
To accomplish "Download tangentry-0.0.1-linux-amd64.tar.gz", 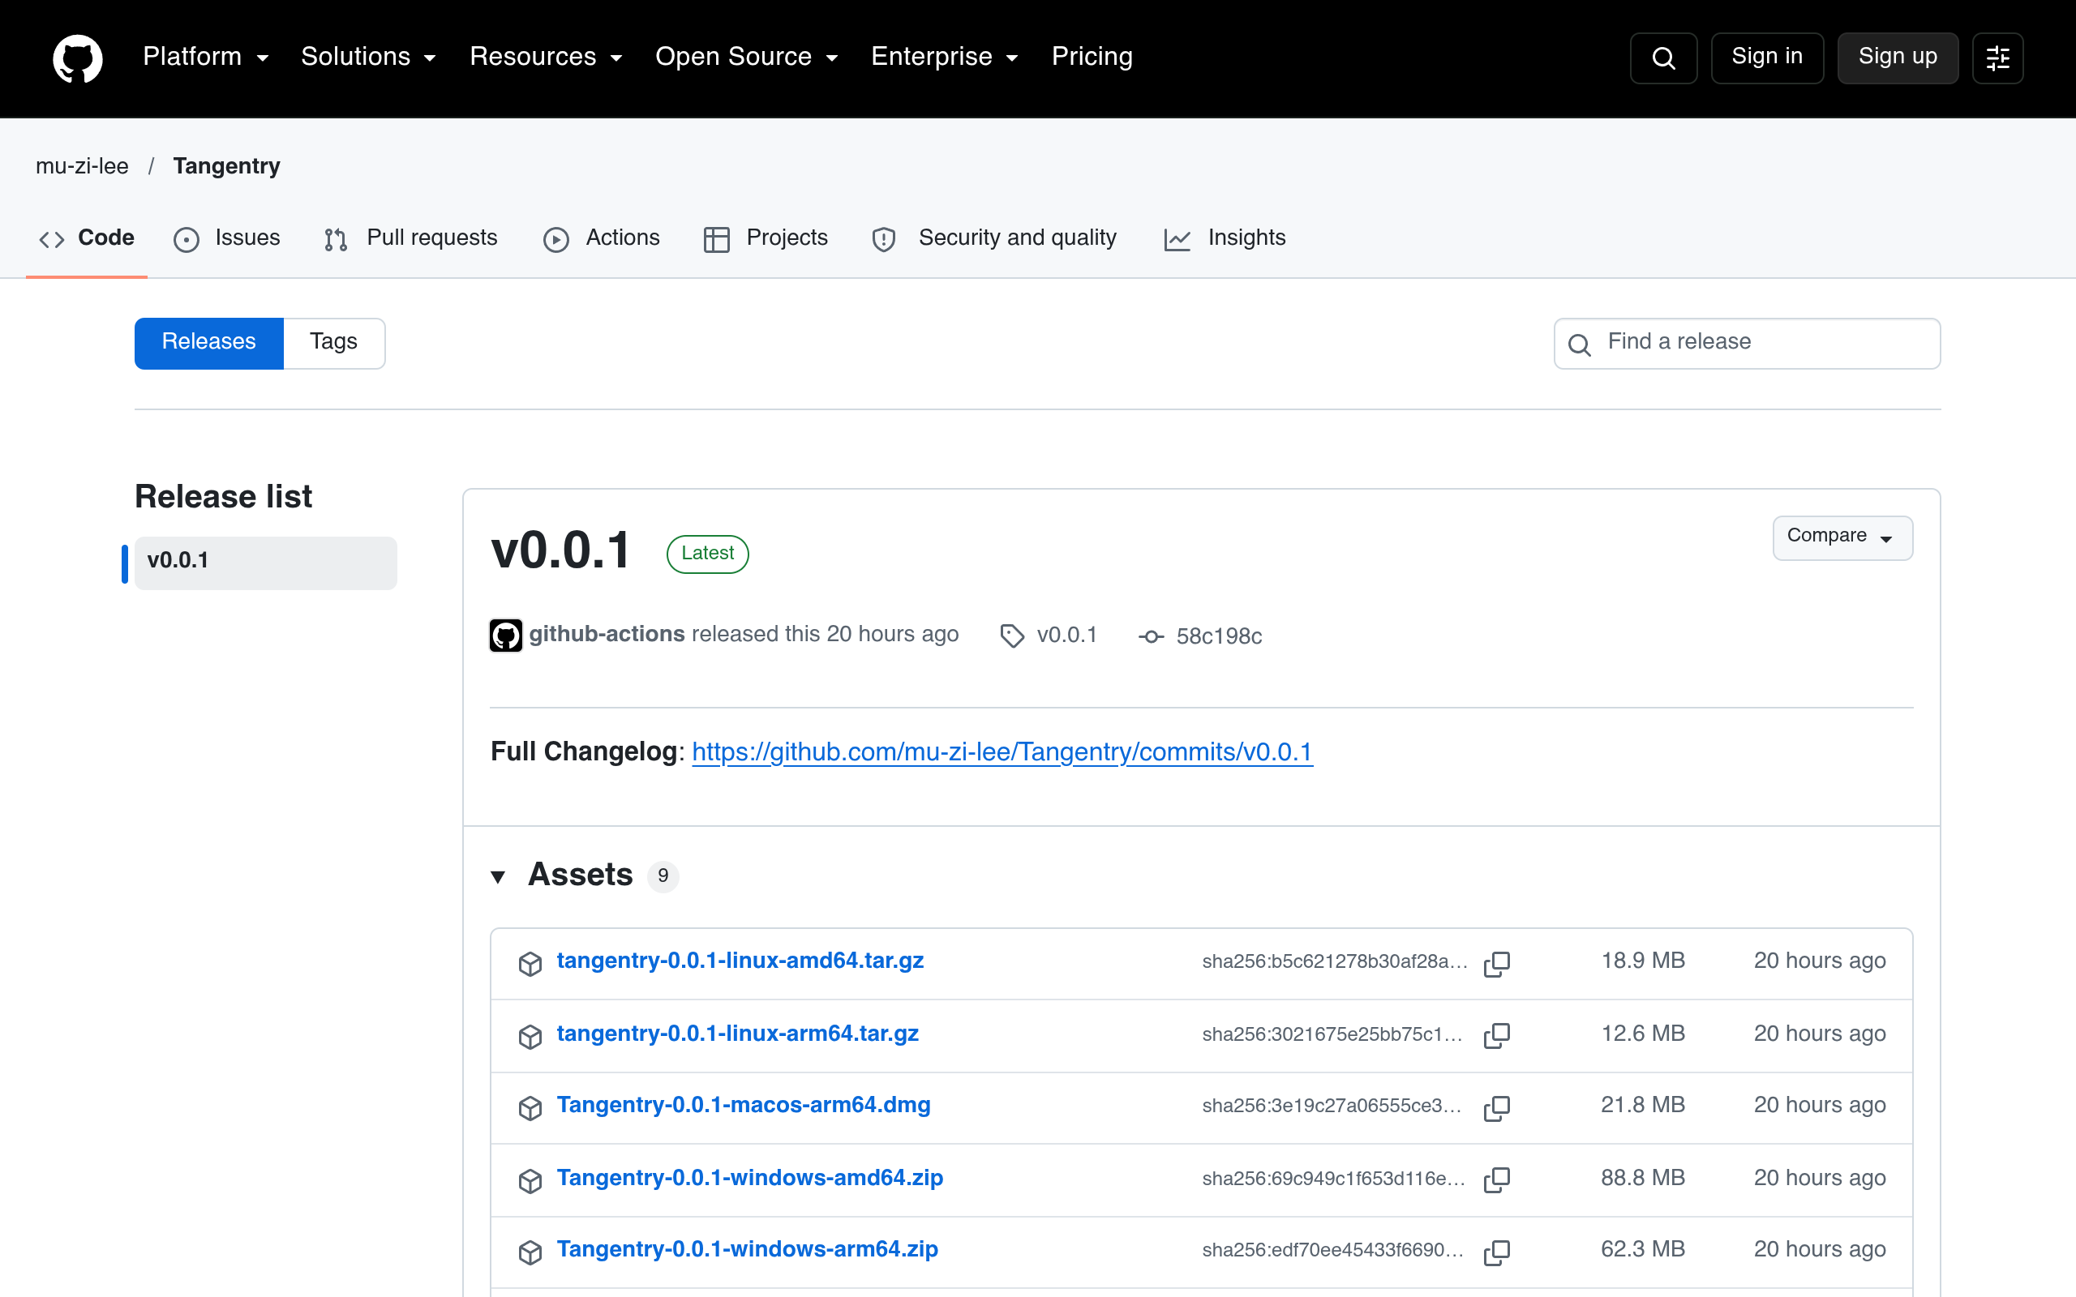I will click(x=740, y=961).
